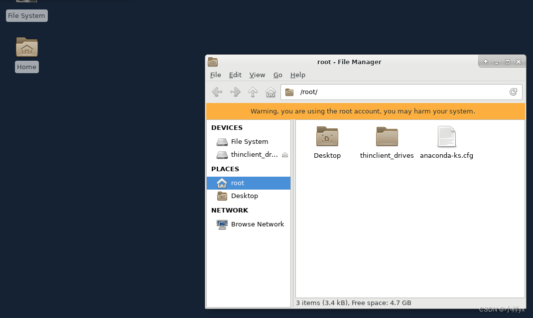Maximize the File Manager window
The height and width of the screenshot is (318, 533).
(x=508, y=62)
